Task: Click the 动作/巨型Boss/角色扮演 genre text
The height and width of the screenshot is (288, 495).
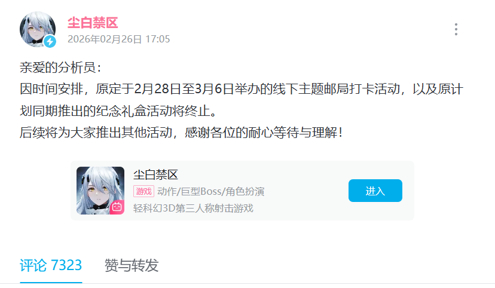Action: (x=211, y=191)
